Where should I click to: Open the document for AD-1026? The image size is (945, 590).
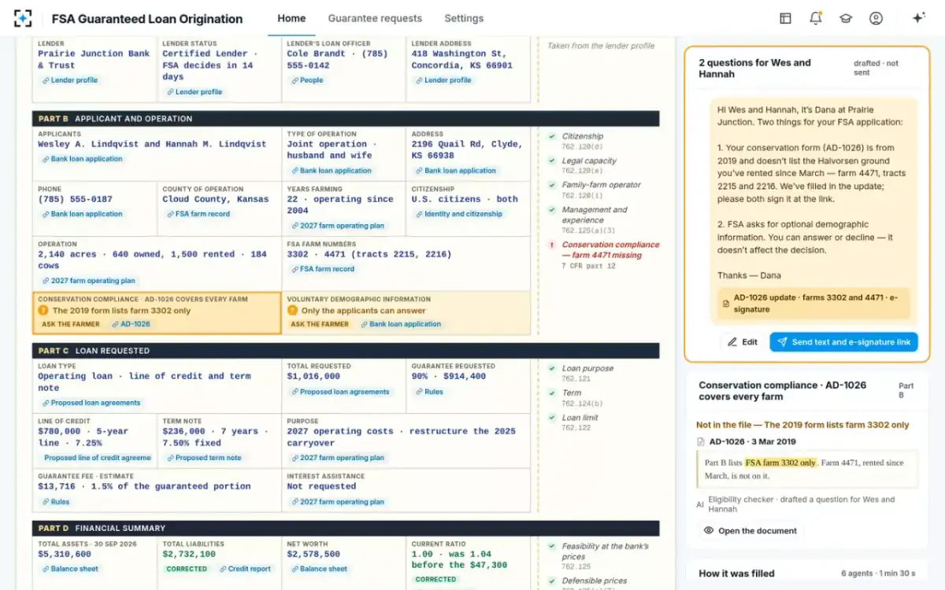(750, 531)
